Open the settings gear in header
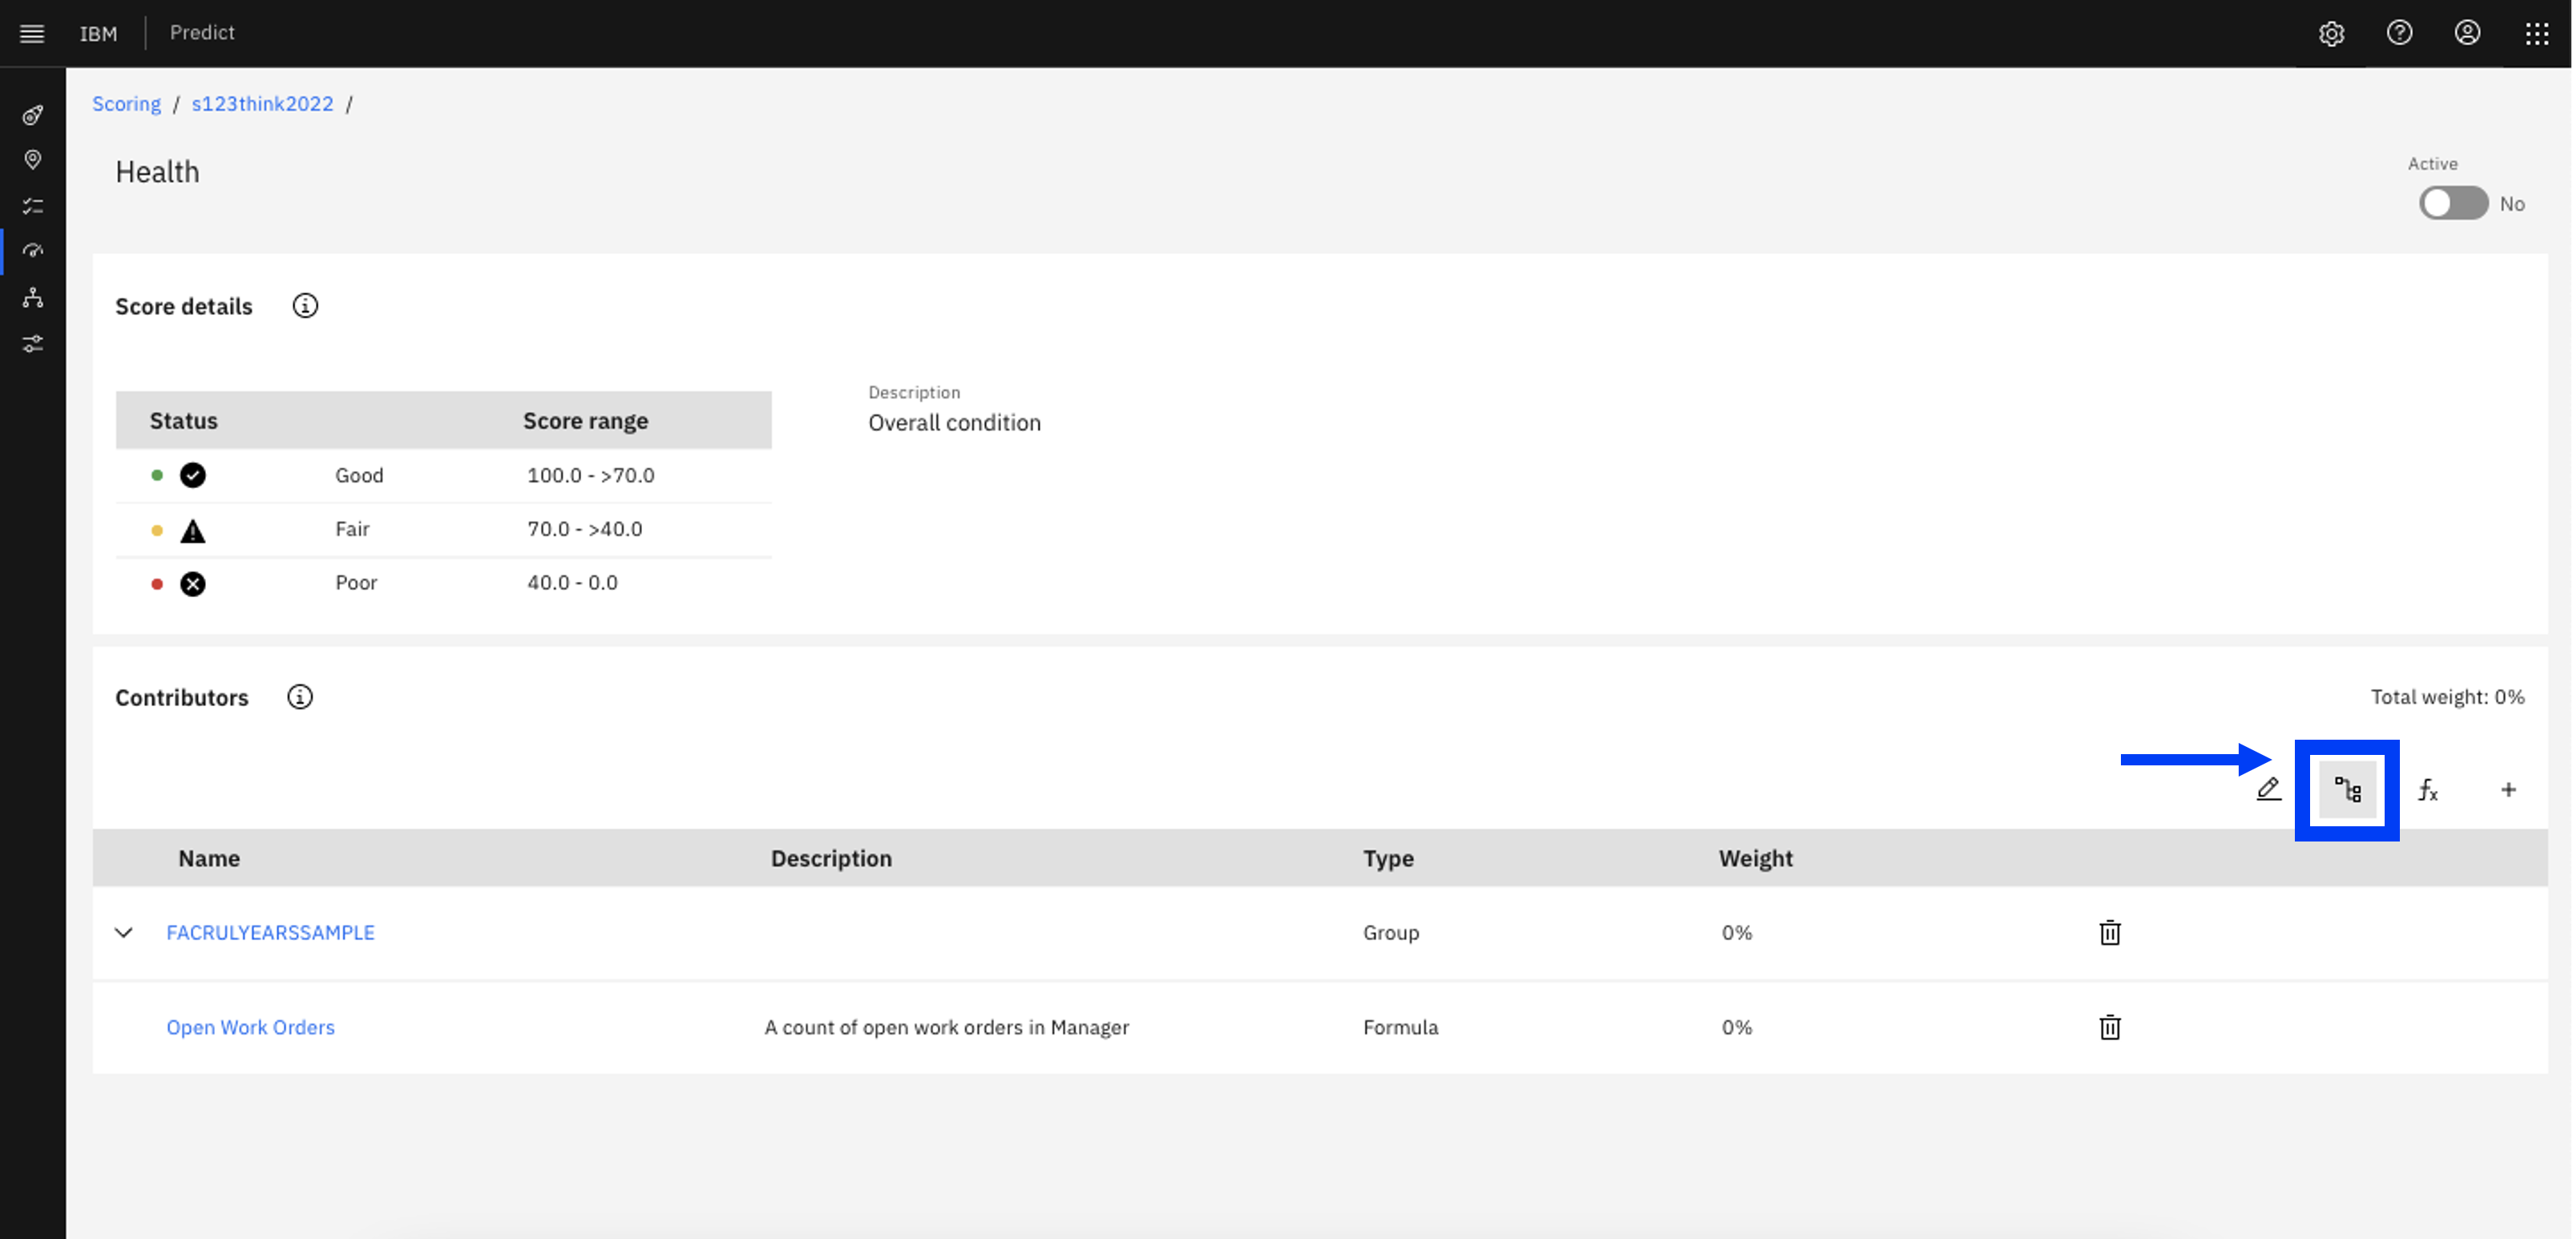This screenshot has width=2573, height=1239. point(2331,33)
